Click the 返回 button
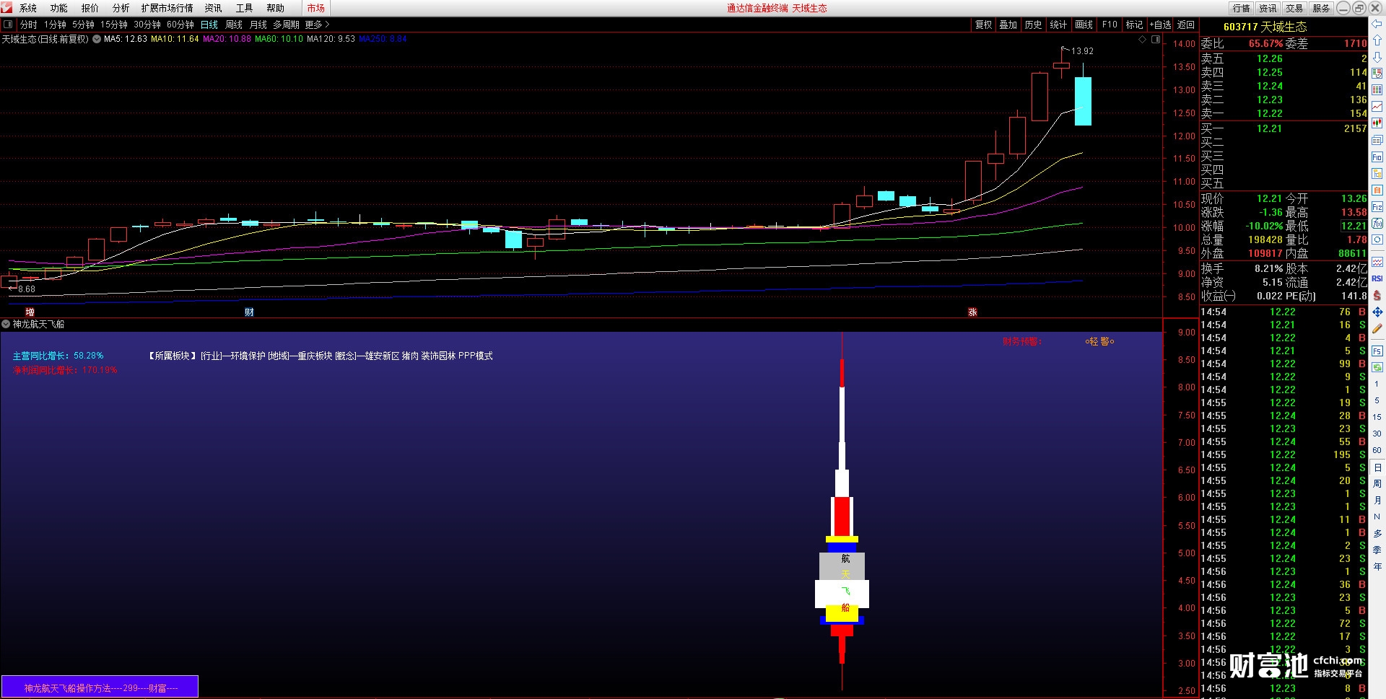1386x699 pixels. (x=1186, y=25)
